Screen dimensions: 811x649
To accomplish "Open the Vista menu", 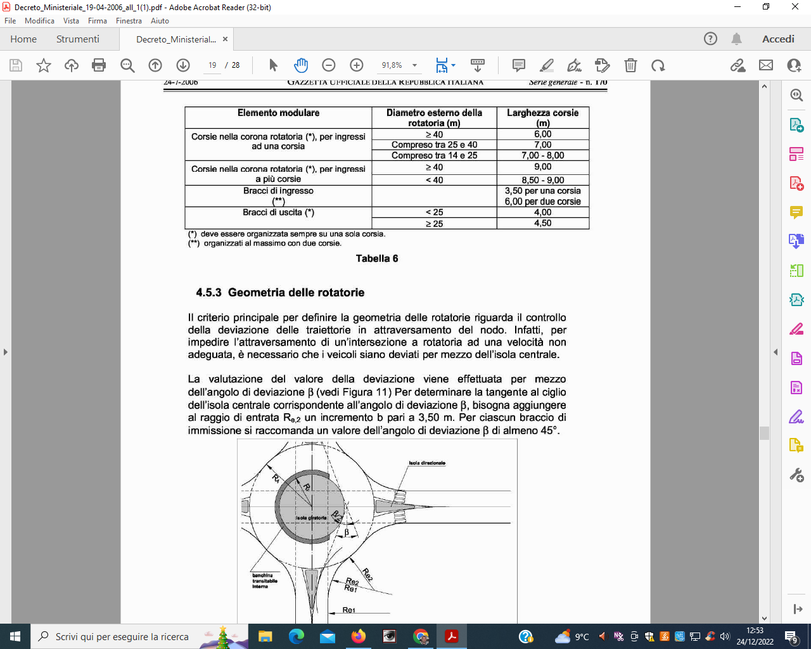I will point(71,21).
